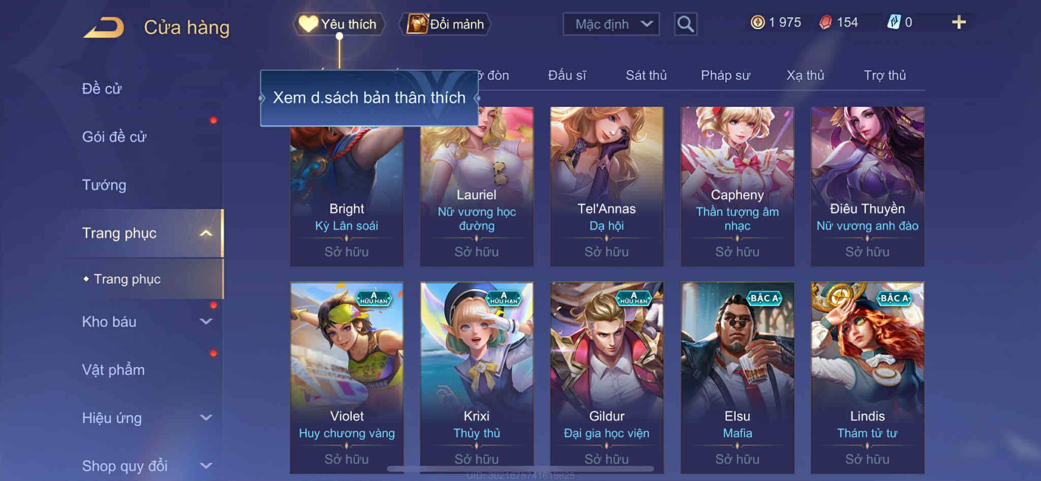Tap the red gem currency icon
The image size is (1041, 481).
825,22
